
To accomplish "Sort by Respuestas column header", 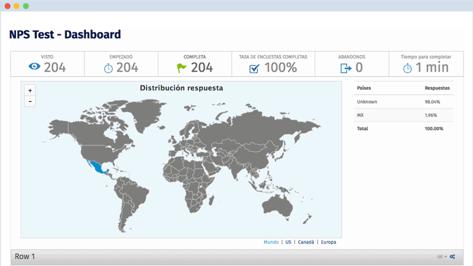I will click(437, 88).
